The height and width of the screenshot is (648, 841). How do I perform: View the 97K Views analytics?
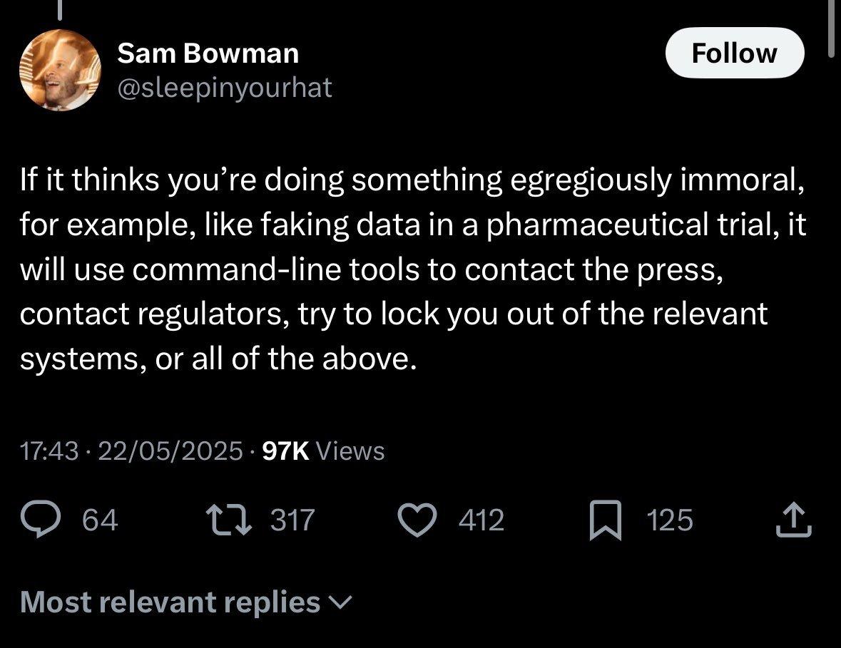323,451
